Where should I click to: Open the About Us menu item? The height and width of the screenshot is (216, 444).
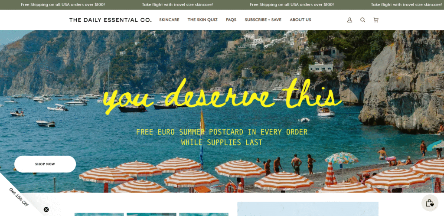pyautogui.click(x=300, y=20)
